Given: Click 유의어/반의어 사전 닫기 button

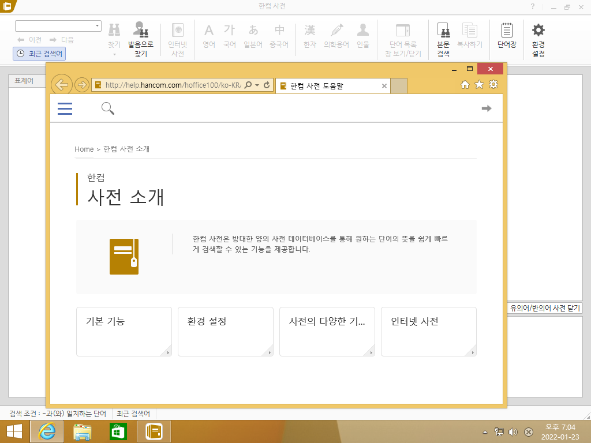Looking at the screenshot, I should [545, 308].
